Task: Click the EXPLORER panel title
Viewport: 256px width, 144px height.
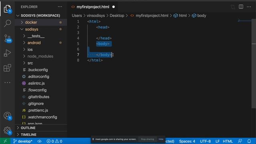Action: (29, 7)
